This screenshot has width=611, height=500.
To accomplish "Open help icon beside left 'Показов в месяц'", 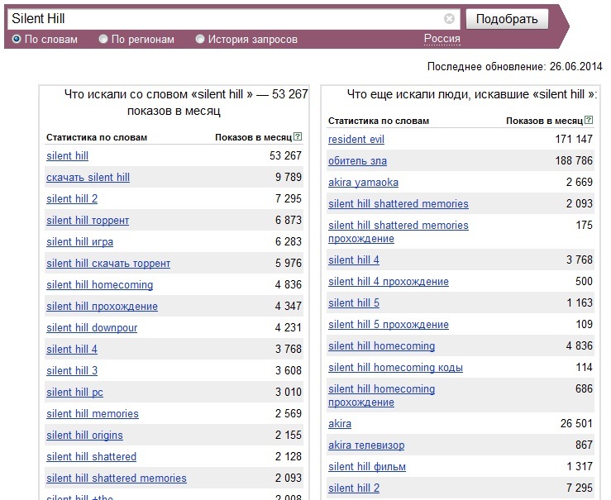I will coord(298,136).
